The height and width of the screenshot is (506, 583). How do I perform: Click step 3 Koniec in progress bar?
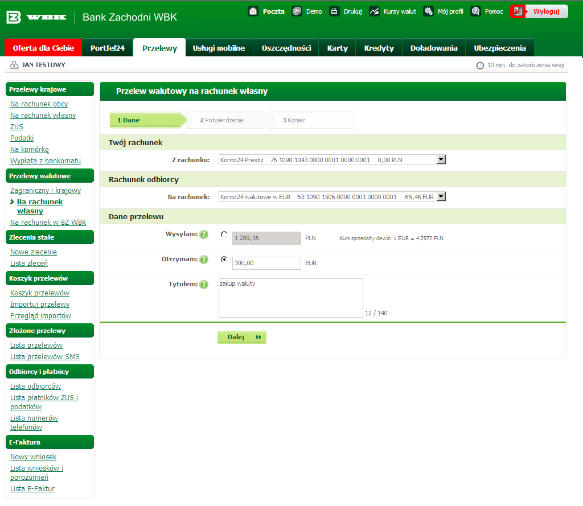coord(311,120)
